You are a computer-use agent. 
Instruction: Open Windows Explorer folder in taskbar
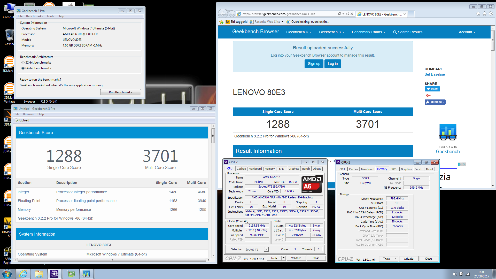(x=39, y=274)
